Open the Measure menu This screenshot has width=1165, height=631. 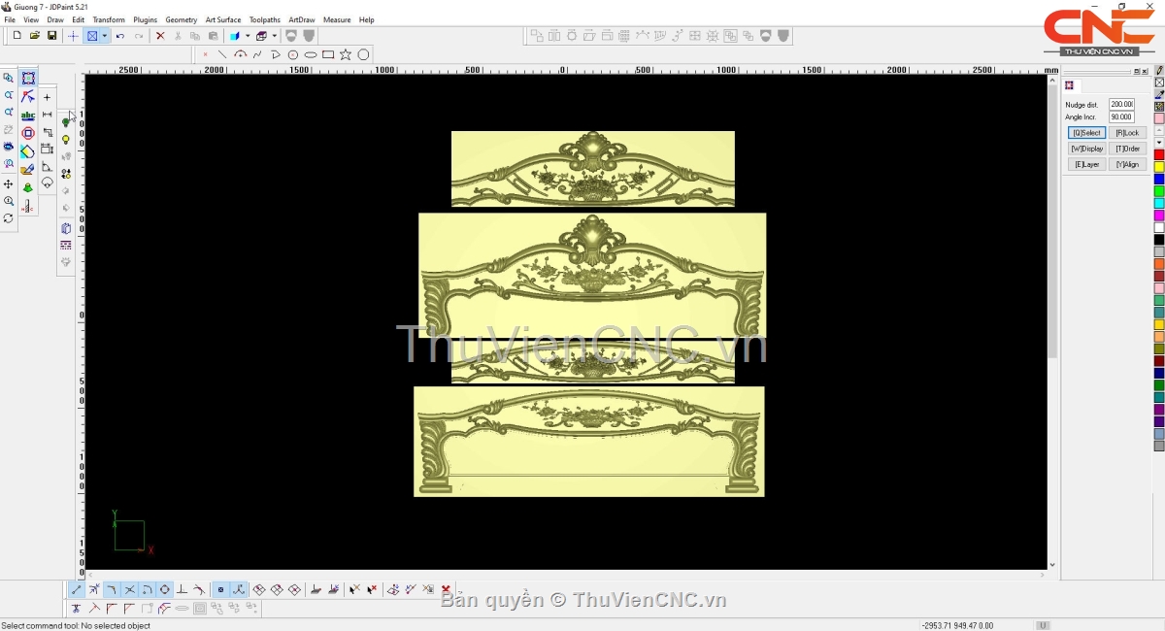pyautogui.click(x=337, y=19)
